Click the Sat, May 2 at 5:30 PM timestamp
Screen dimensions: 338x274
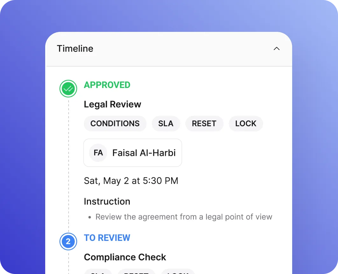click(131, 181)
